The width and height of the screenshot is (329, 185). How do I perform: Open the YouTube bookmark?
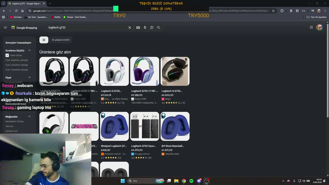16,17
